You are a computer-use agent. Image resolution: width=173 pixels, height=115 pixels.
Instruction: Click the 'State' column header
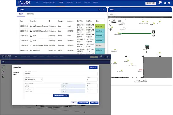click(98, 21)
